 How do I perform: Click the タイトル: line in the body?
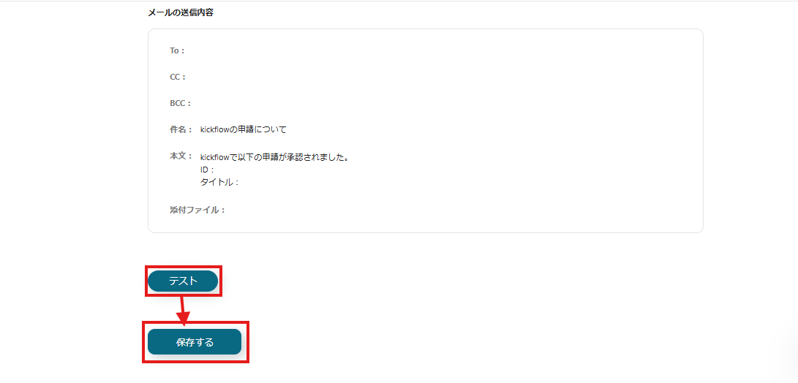(220, 182)
